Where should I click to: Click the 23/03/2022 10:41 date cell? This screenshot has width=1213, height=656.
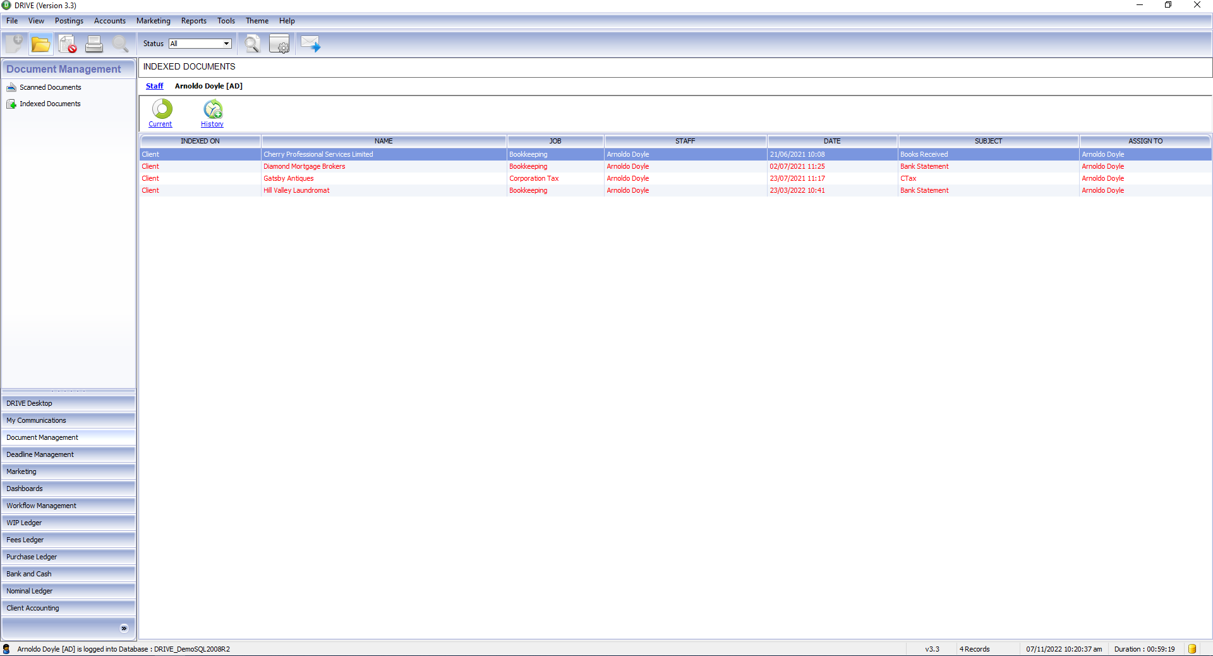point(832,190)
